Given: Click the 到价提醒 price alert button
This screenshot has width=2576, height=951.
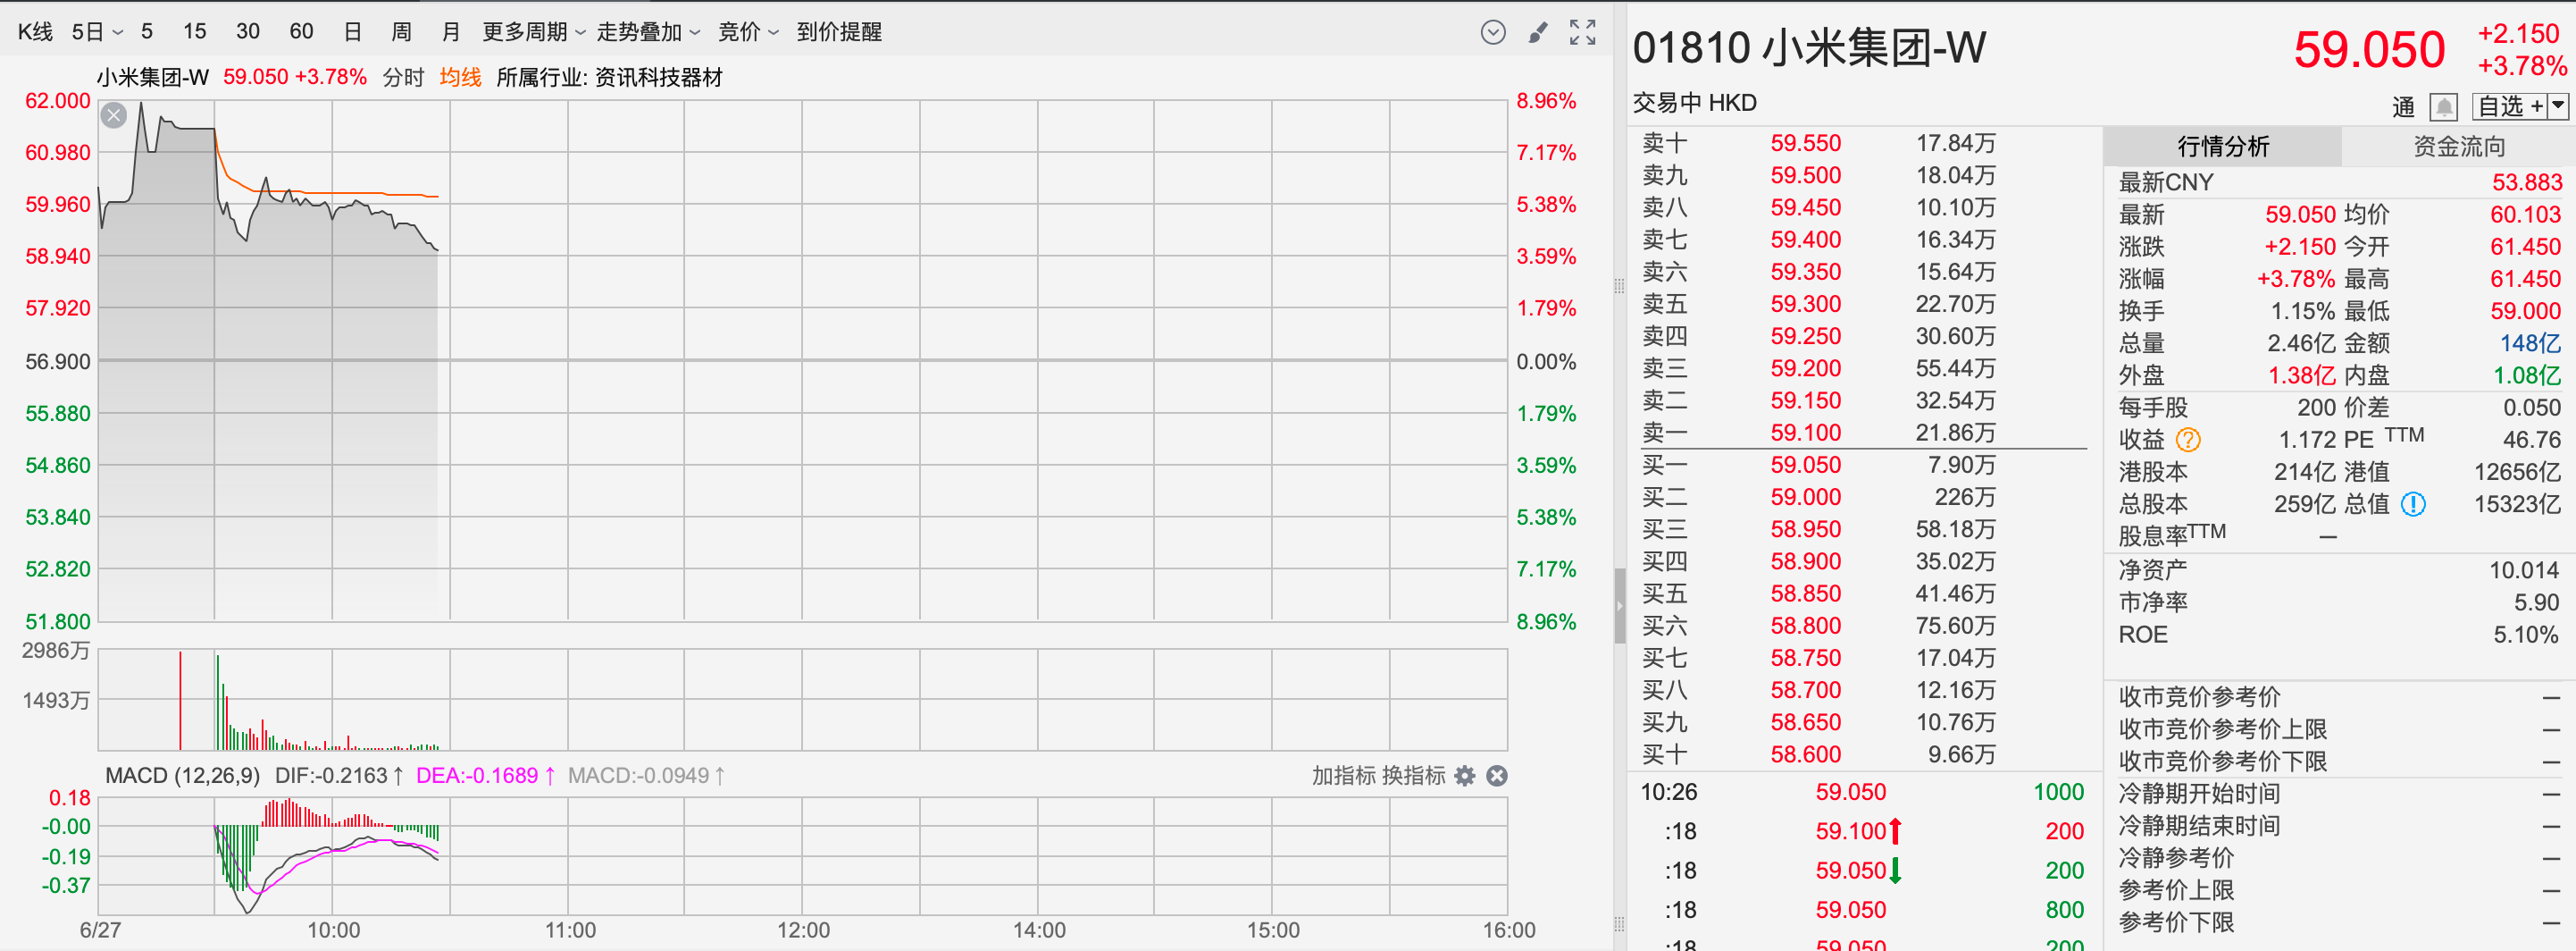Looking at the screenshot, I should 839,32.
